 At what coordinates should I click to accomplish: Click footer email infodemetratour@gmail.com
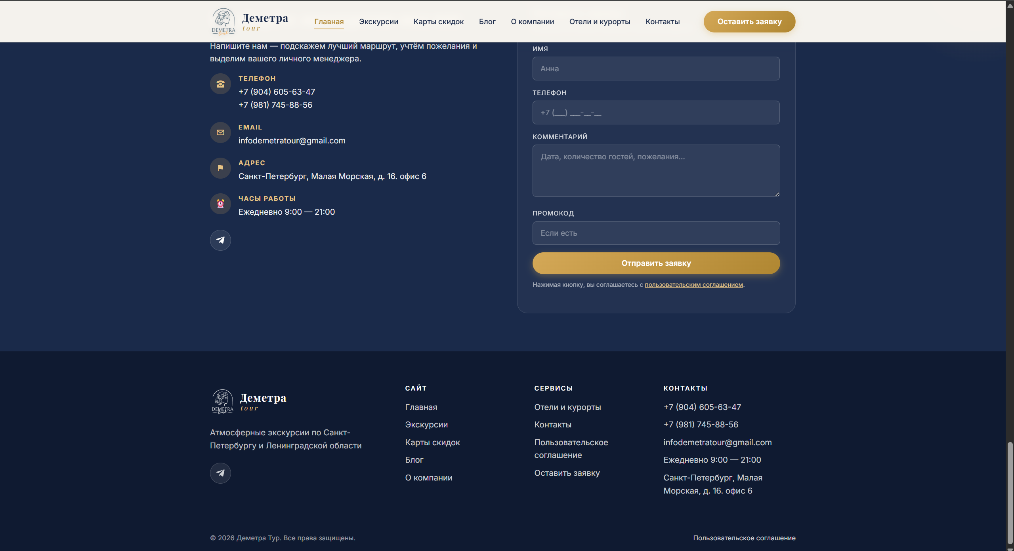[718, 442]
